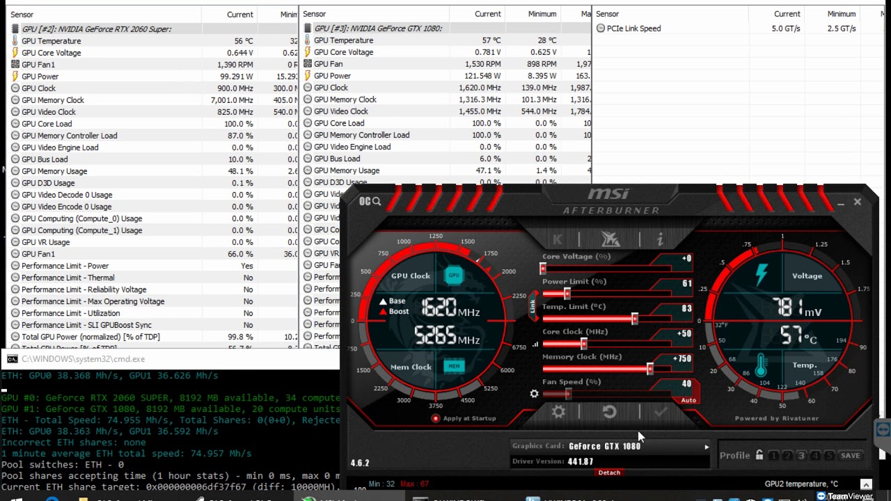Click Current column header in PCIe panel
The height and width of the screenshot is (501, 891).
coord(776,14)
